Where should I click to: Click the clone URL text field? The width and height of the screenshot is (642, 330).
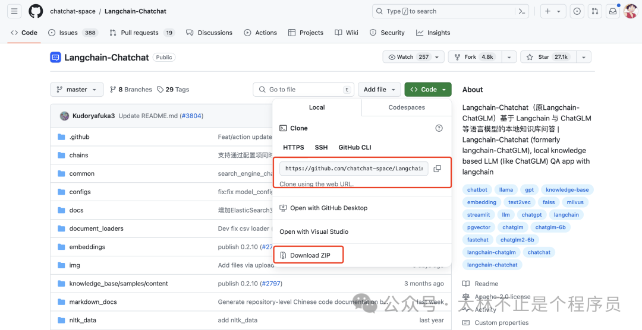tap(354, 169)
